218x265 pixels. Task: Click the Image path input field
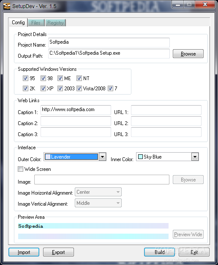pyautogui.click(x=102, y=180)
